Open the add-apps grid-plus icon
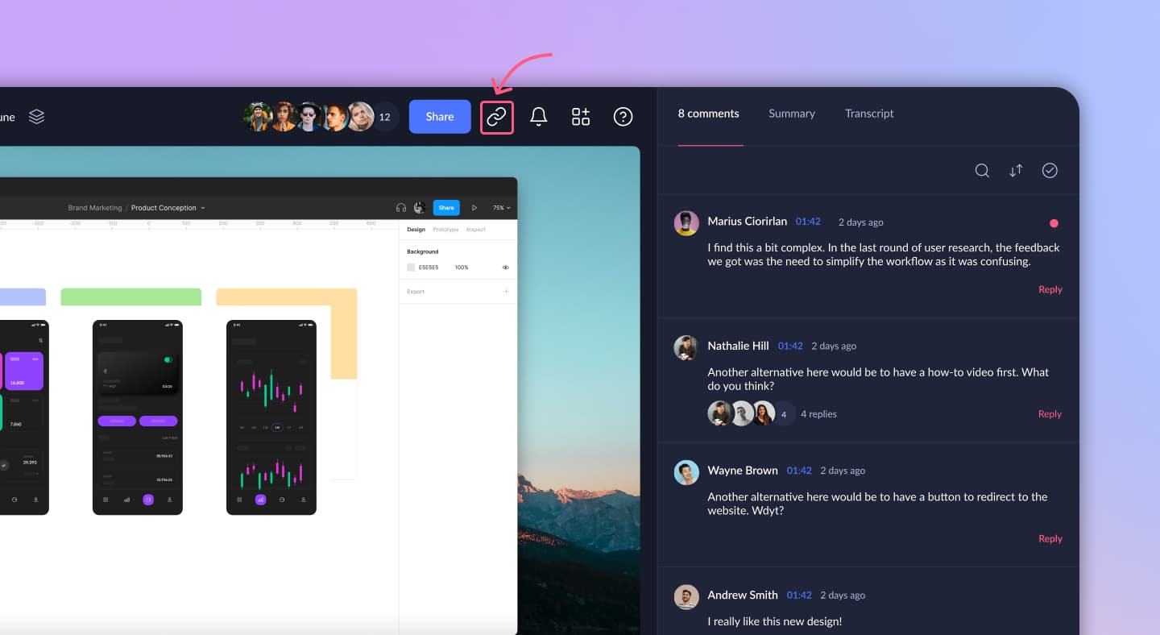 tap(581, 117)
